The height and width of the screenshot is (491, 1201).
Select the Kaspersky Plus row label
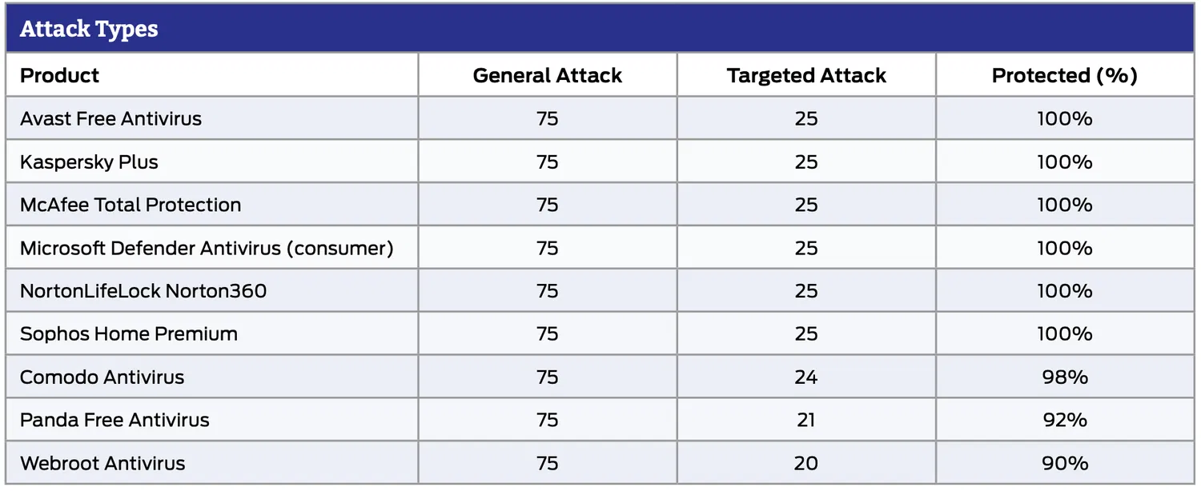(89, 162)
